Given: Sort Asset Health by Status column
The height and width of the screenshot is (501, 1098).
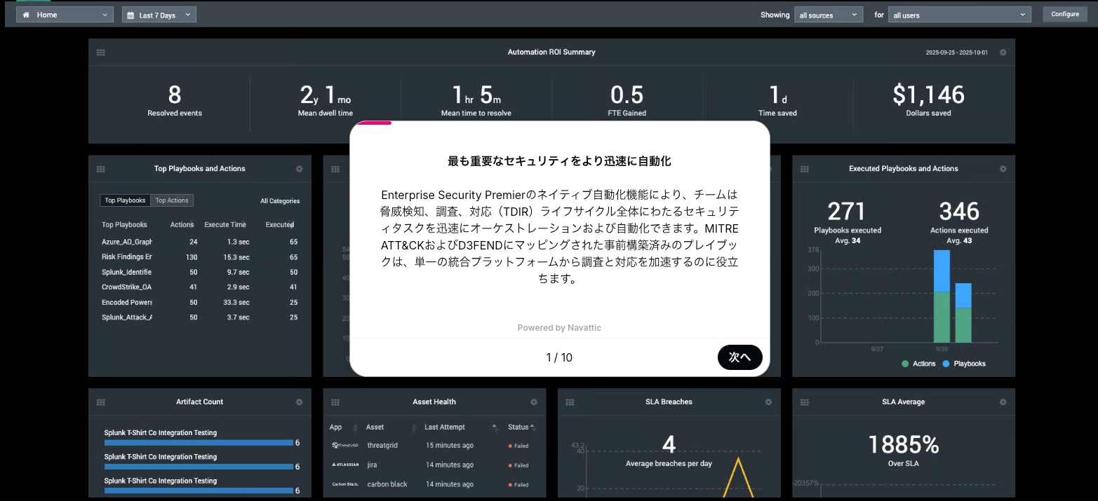Looking at the screenshot, I should [x=518, y=427].
